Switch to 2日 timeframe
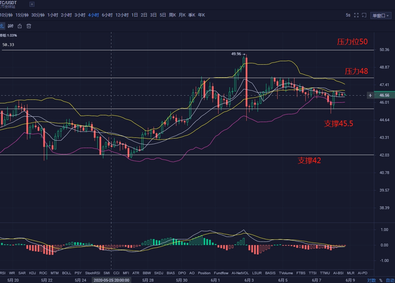 pos(144,15)
